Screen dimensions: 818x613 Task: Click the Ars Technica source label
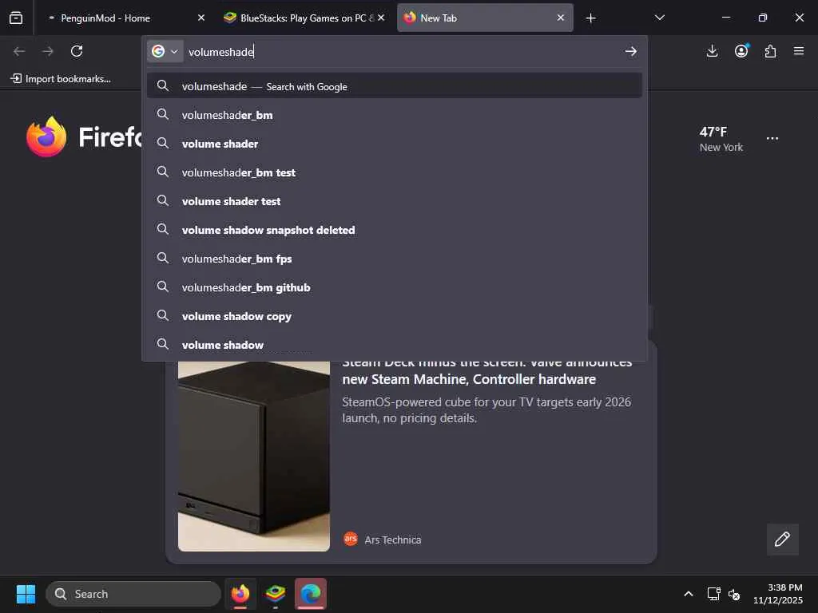(x=392, y=540)
